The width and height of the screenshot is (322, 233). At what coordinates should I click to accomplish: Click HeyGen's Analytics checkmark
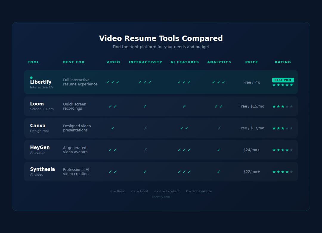point(219,150)
